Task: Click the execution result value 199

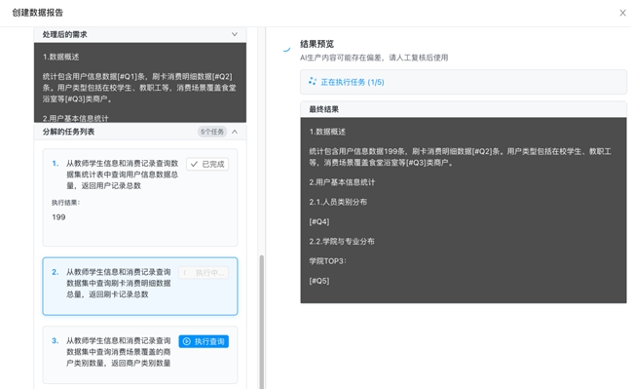Action: [x=58, y=216]
